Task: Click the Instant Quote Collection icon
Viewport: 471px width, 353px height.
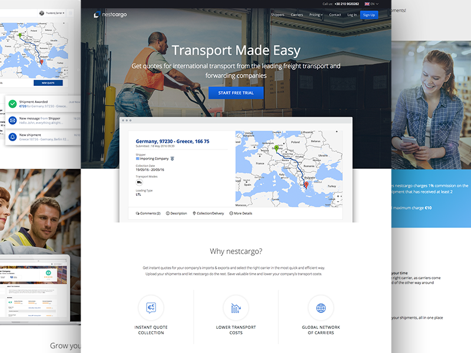Action: (x=151, y=308)
